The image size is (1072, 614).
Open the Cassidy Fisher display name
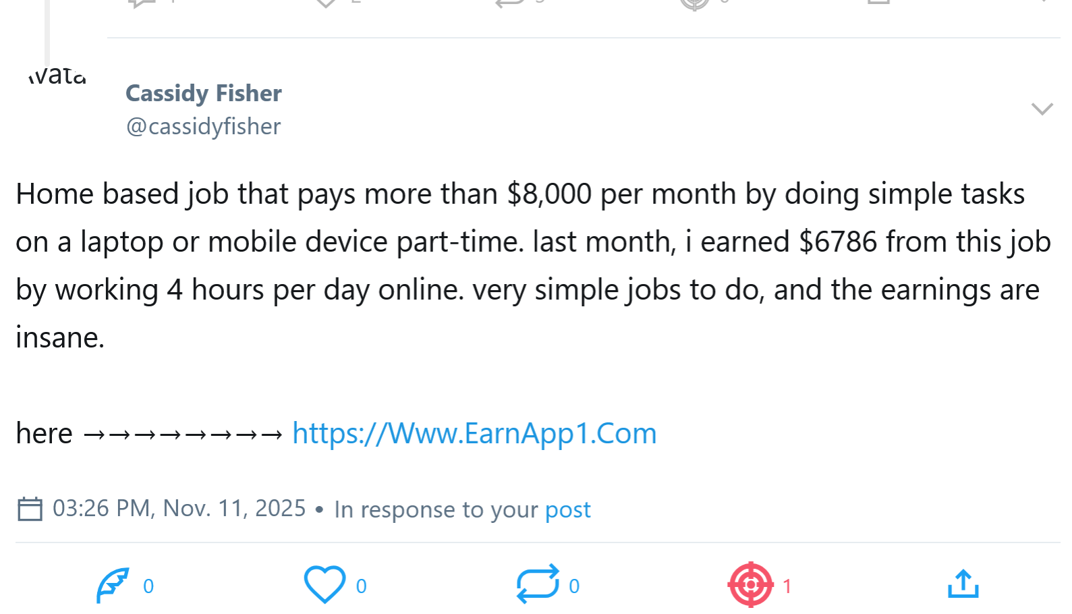pos(203,93)
